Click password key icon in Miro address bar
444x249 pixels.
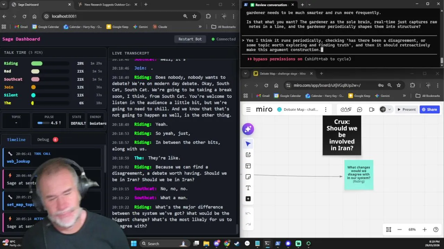(x=381, y=85)
